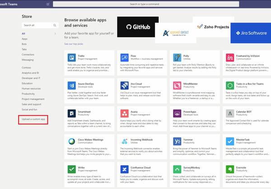The width and height of the screenshot is (271, 189).
Task: Open the Social and fun category
Action: (x=29, y=109)
